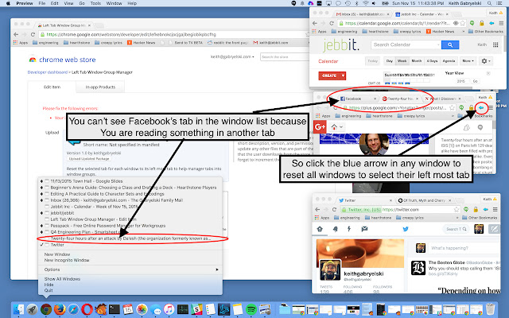Open the keith@gabryelski.com account dropdown
The width and height of the screenshot is (509, 318).
click(x=232, y=56)
